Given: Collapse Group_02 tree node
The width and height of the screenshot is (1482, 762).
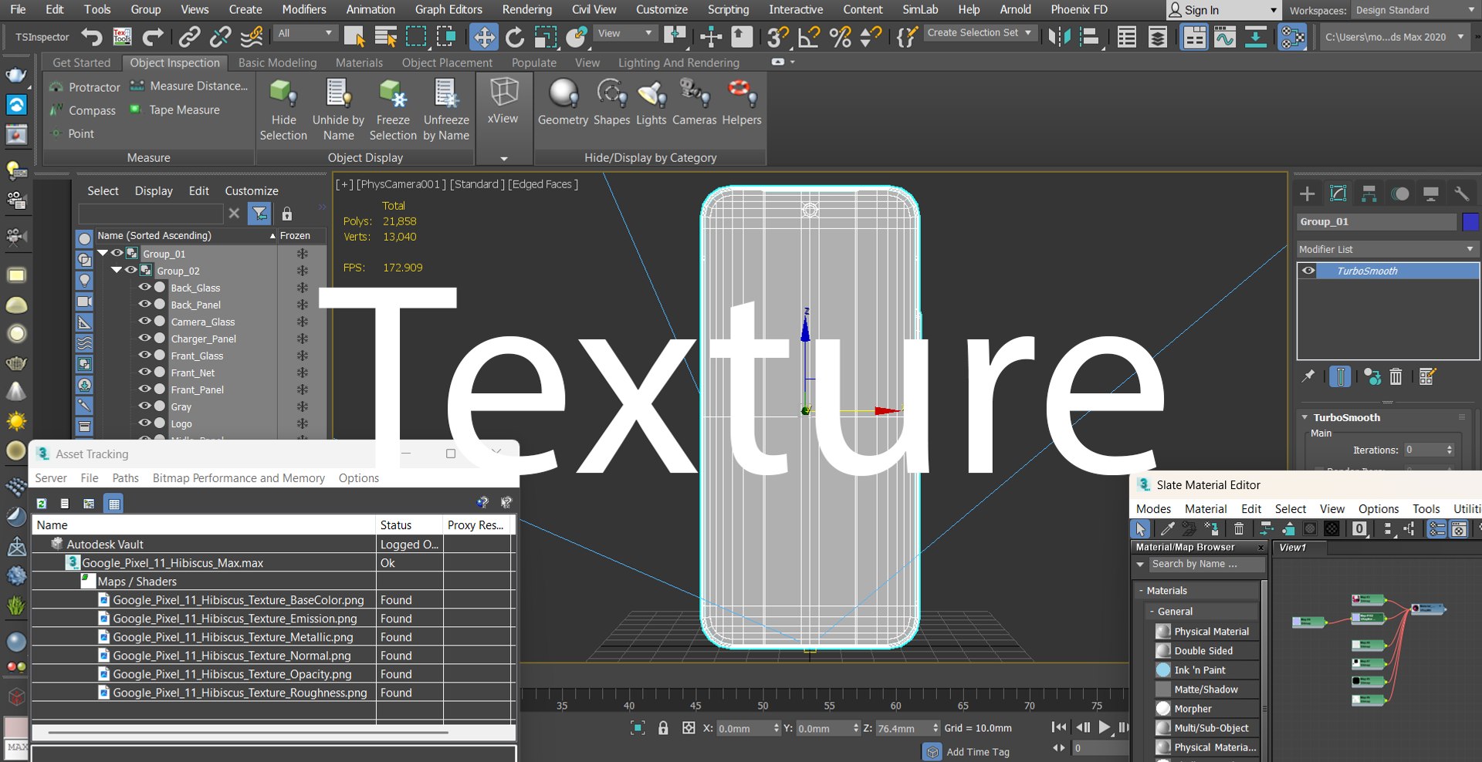Looking at the screenshot, I should [117, 270].
